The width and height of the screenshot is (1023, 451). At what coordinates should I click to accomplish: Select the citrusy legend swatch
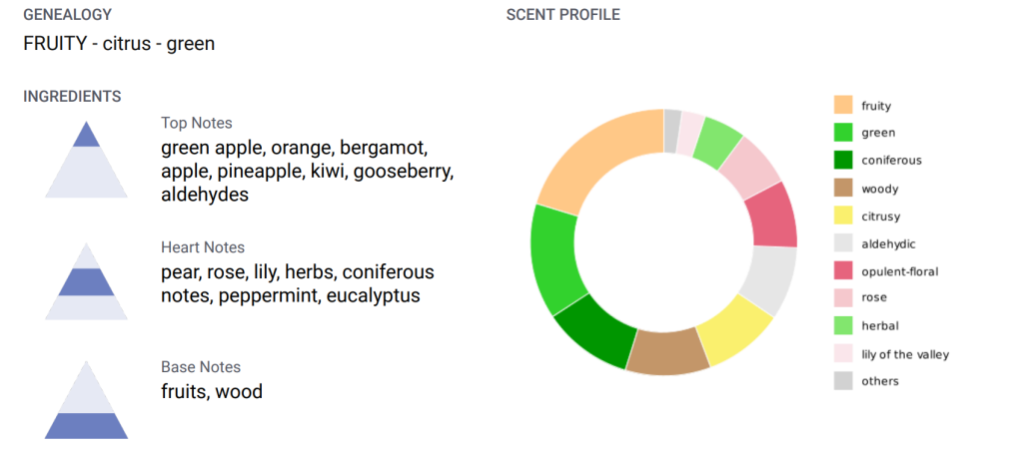[x=843, y=216]
